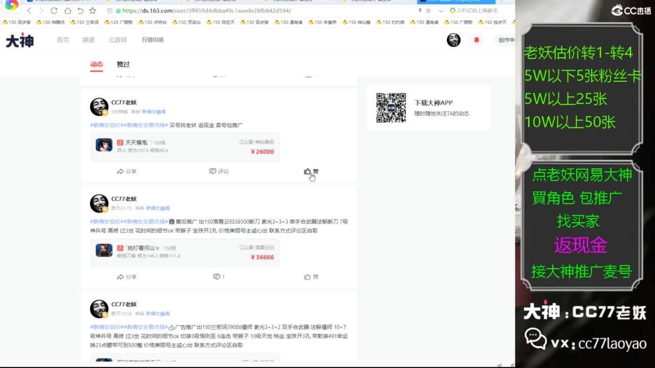The image size is (655, 368).
Task: Select the 动态 tab
Action: coord(97,65)
